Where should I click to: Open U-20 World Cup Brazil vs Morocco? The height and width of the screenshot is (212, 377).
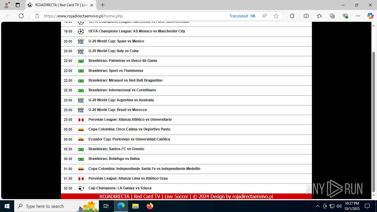pos(118,110)
